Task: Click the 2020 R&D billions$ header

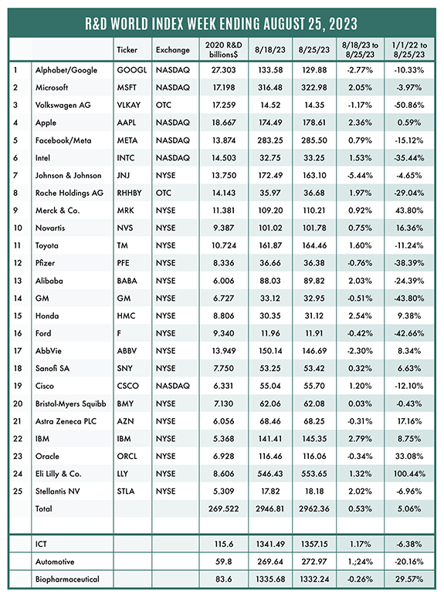Action: point(224,49)
